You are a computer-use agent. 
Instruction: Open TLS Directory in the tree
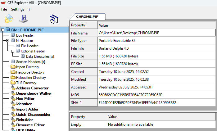tap(26, 83)
